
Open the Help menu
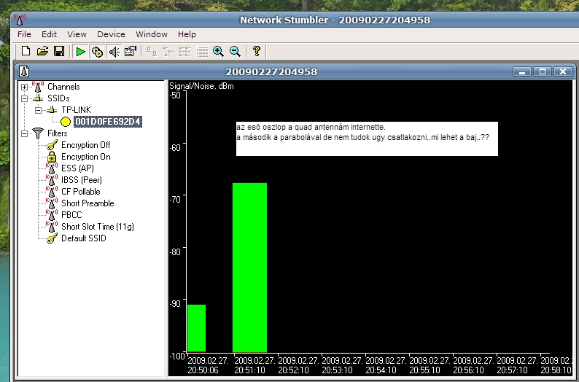click(187, 34)
